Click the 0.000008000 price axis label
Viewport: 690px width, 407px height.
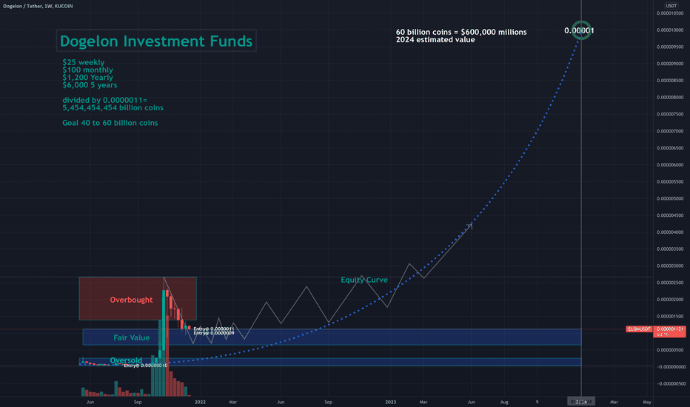(x=670, y=97)
